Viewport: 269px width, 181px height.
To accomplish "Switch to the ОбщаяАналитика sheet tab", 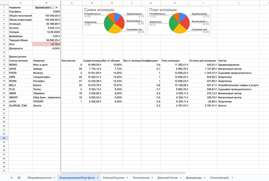I will pos(39,178).
